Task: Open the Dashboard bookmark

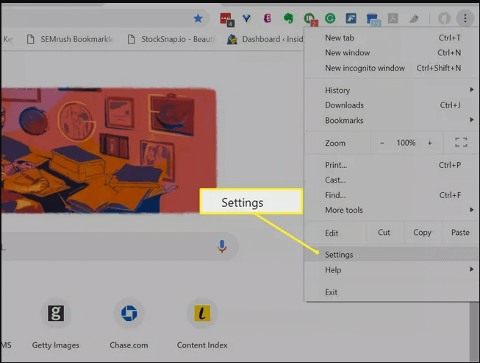Action: 265,39
